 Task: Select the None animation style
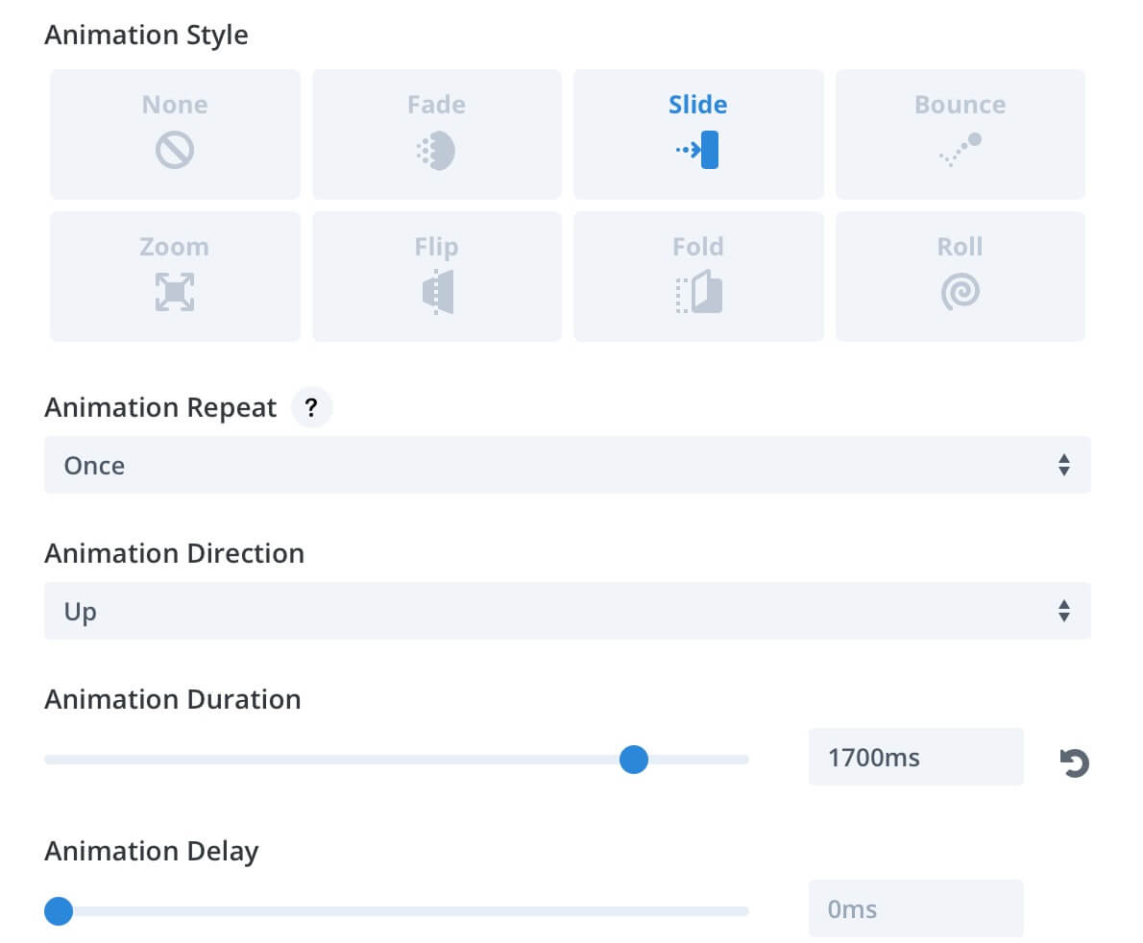[175, 134]
